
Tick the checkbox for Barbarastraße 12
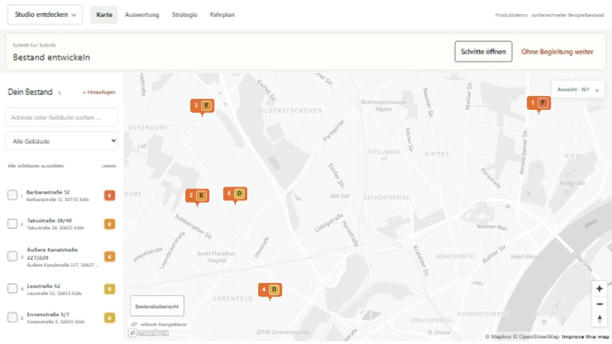tap(12, 195)
